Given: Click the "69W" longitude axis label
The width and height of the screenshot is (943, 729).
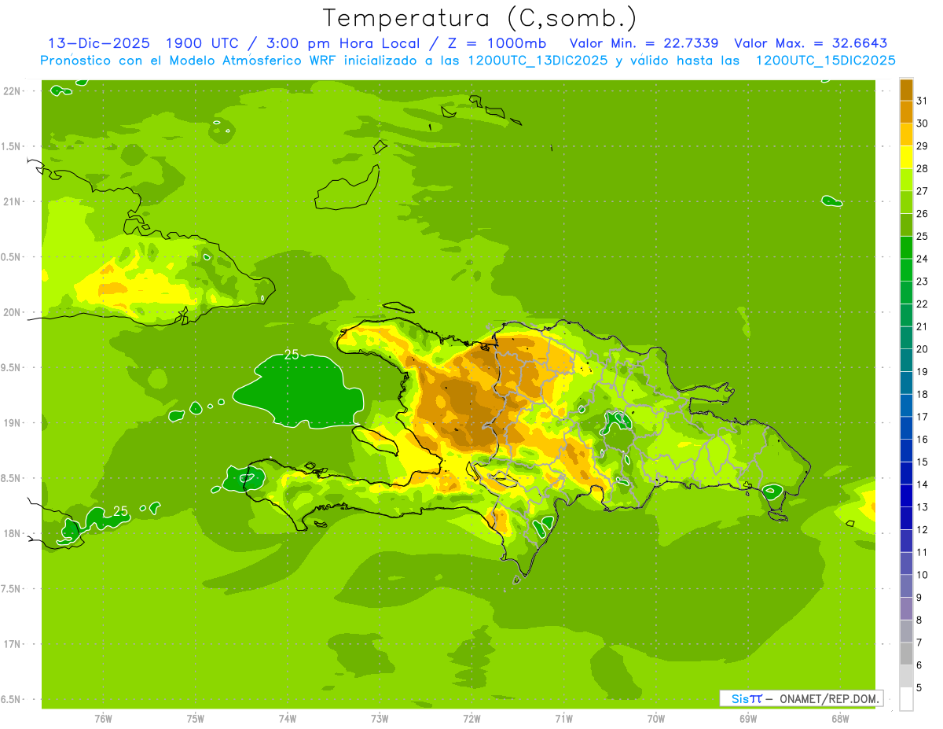Looking at the screenshot, I should tap(748, 718).
